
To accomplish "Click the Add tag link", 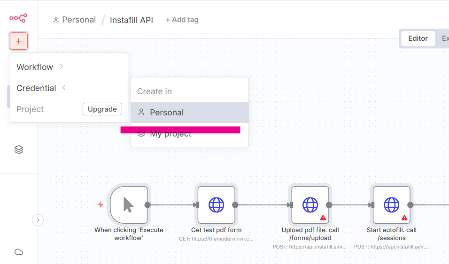I will click(182, 20).
